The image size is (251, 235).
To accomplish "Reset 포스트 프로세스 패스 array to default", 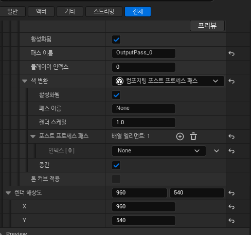I will point(231,136).
